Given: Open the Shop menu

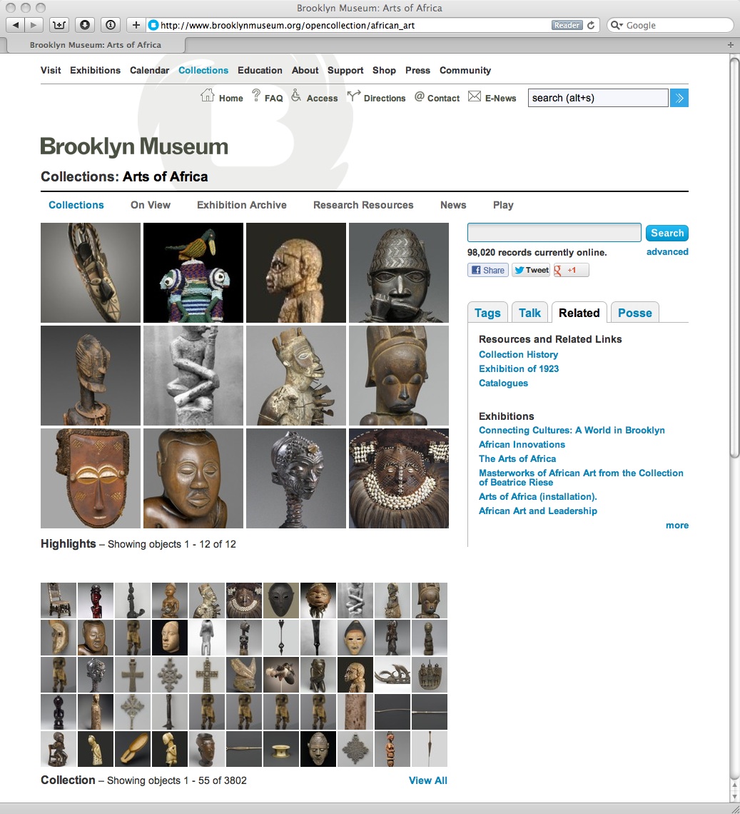Looking at the screenshot, I should coord(384,70).
